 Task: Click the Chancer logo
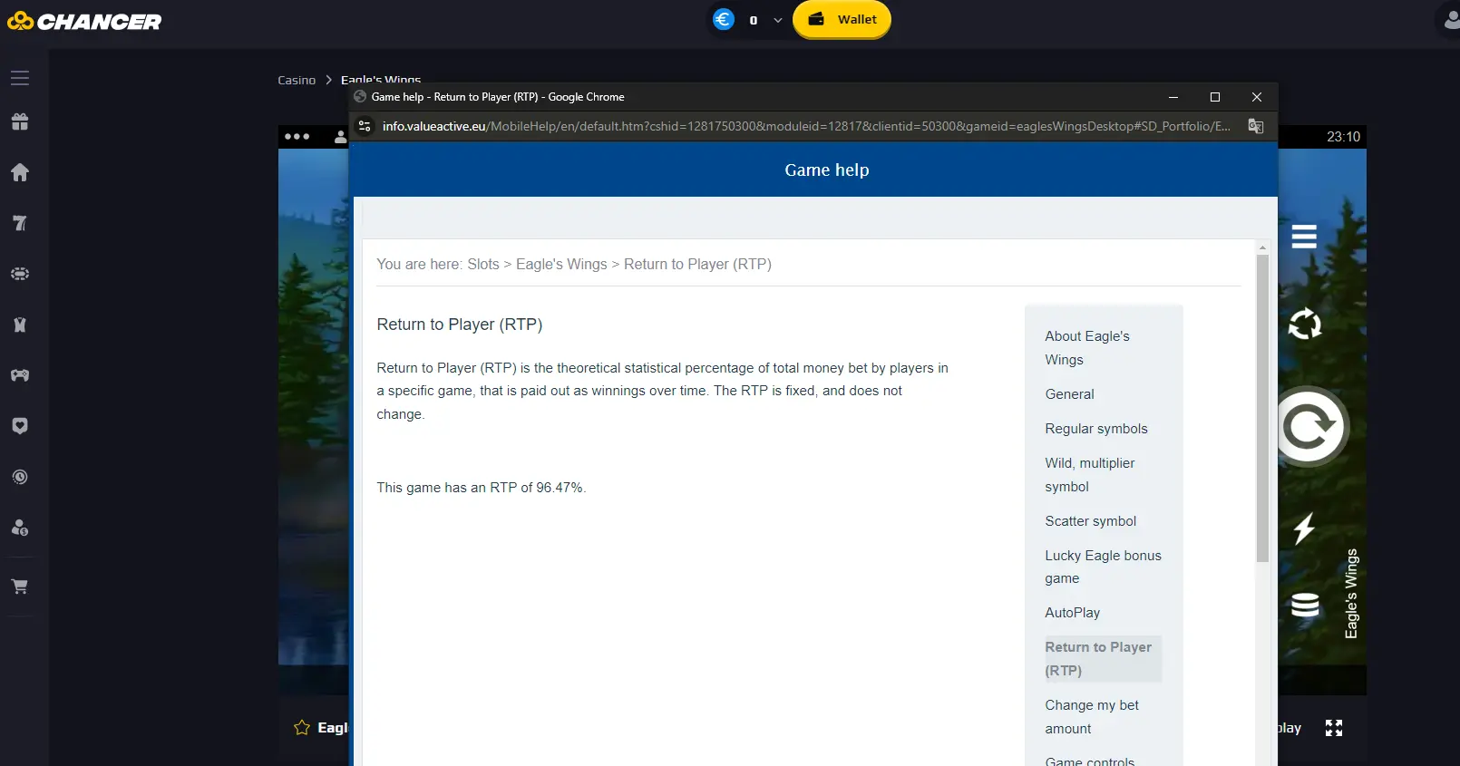click(x=83, y=21)
